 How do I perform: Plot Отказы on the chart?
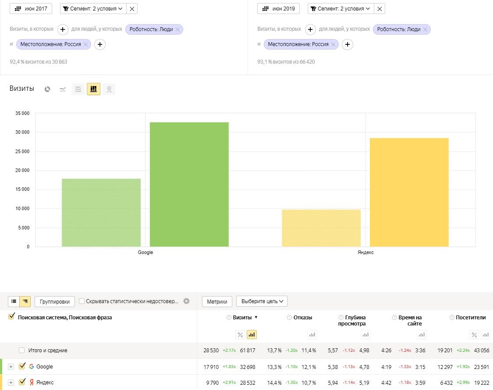pyautogui.click(x=312, y=335)
